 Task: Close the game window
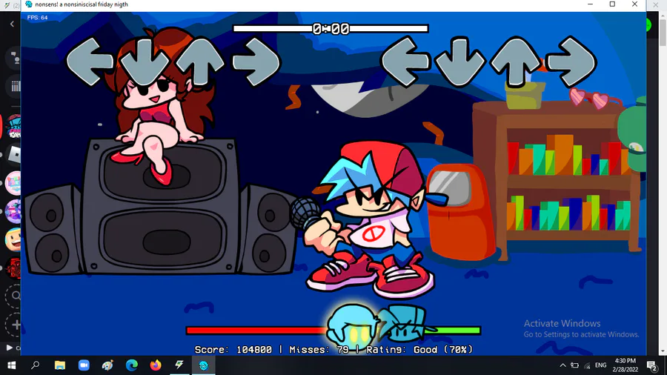tap(634, 4)
